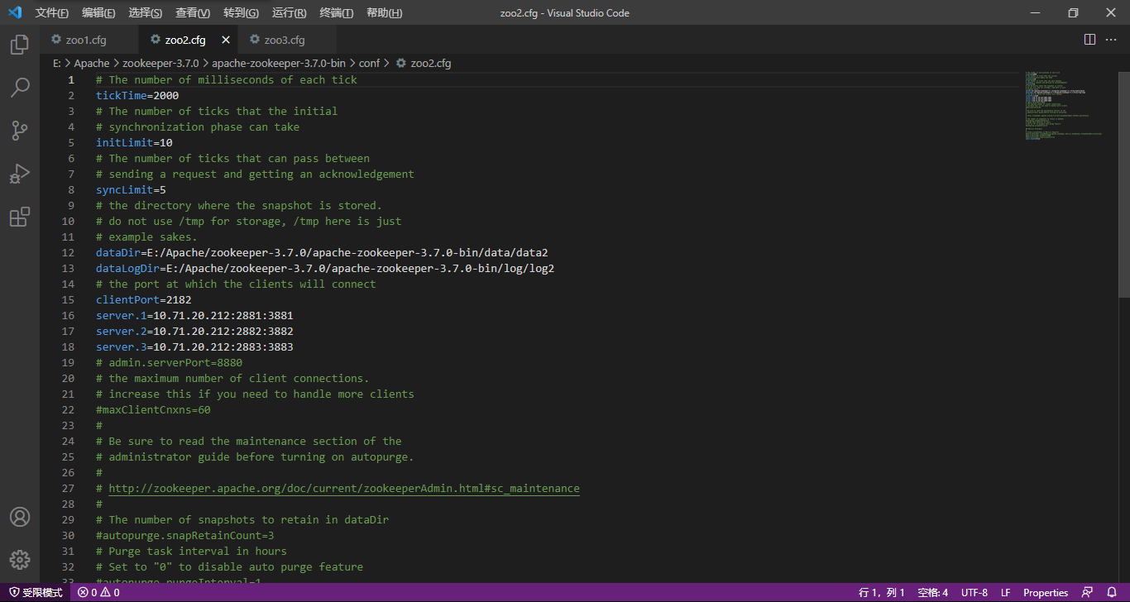
Task: Select the UTF-8 encoding indicator
Action: point(974,592)
